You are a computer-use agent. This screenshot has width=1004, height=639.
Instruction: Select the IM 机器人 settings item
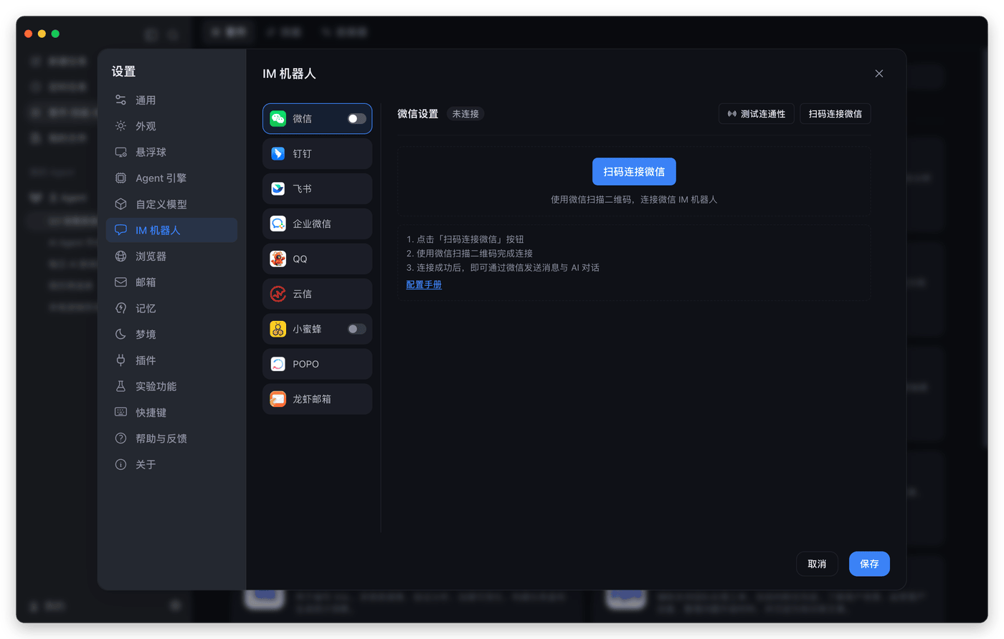tap(171, 230)
